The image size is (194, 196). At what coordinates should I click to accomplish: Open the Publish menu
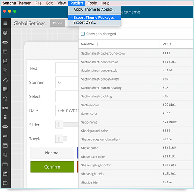coord(77,3)
